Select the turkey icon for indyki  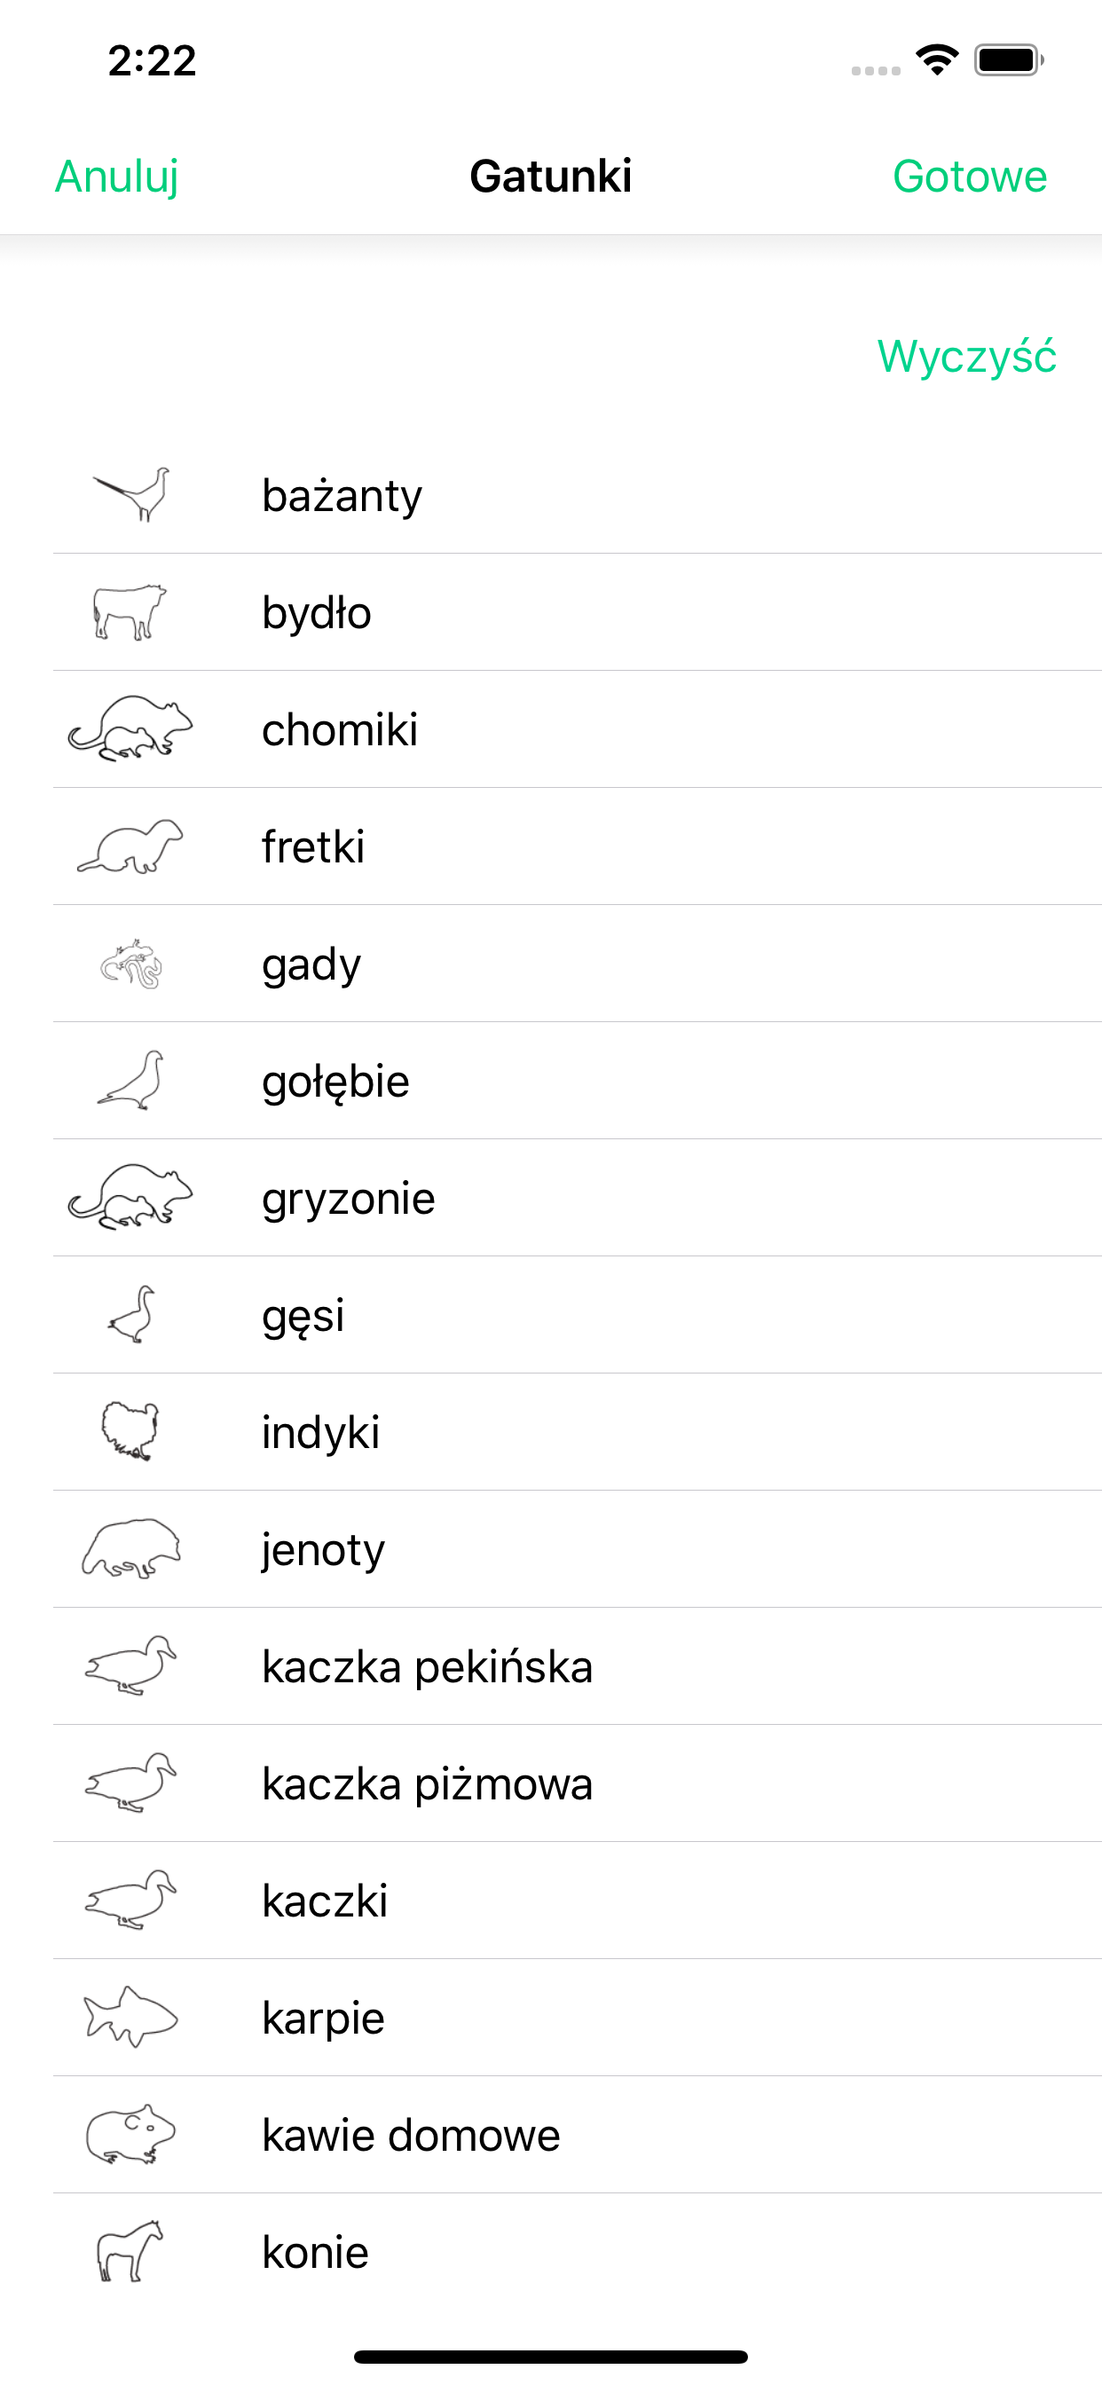coord(130,1431)
